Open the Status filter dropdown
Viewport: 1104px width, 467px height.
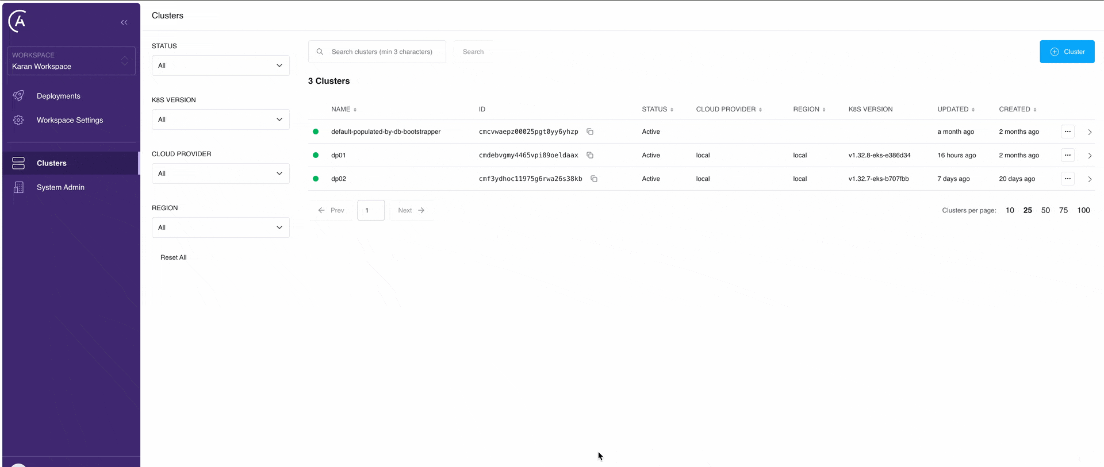pyautogui.click(x=220, y=65)
